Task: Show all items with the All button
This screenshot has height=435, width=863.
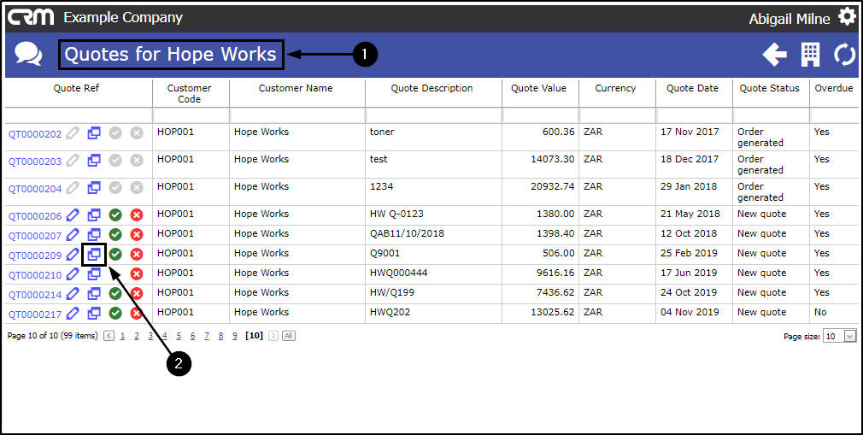Action: (x=289, y=335)
